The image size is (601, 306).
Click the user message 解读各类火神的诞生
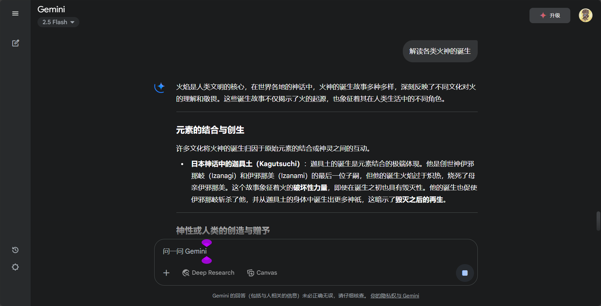point(440,51)
